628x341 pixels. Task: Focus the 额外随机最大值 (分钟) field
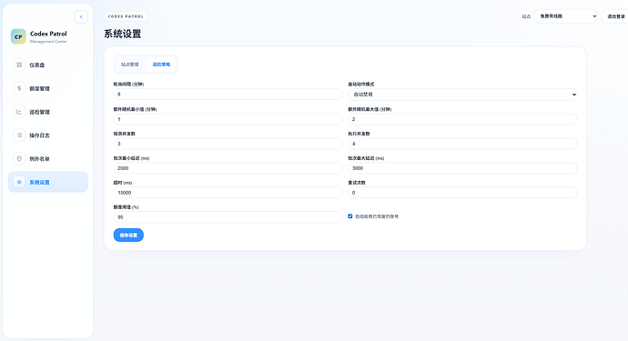coord(462,119)
